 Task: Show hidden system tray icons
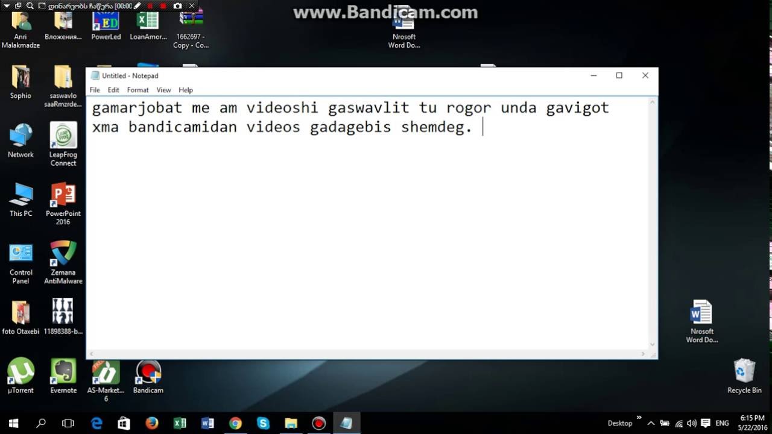(651, 423)
